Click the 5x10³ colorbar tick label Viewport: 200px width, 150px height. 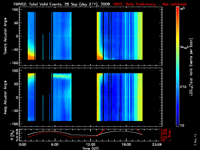click(x=185, y=47)
